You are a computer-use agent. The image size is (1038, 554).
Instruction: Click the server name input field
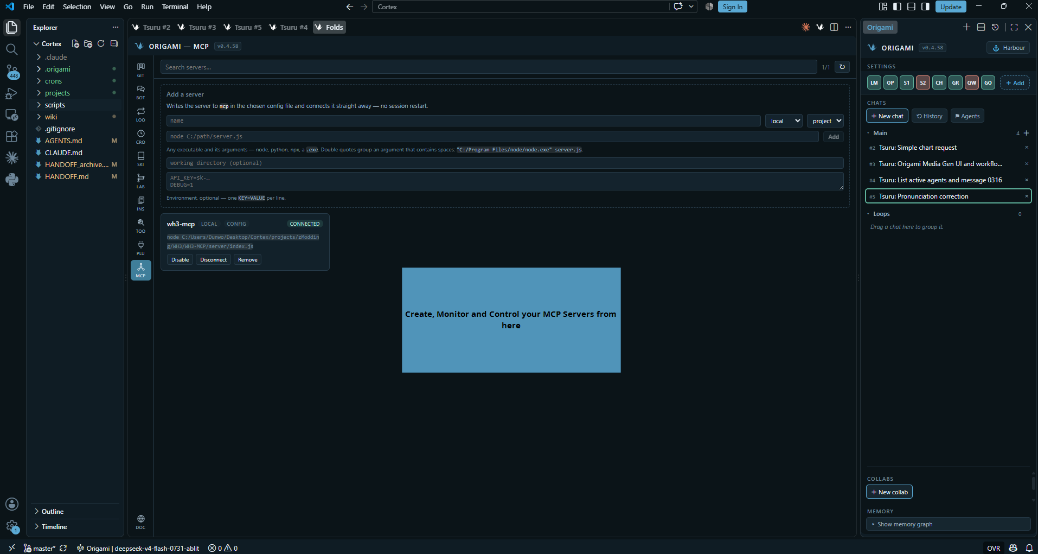coord(463,120)
